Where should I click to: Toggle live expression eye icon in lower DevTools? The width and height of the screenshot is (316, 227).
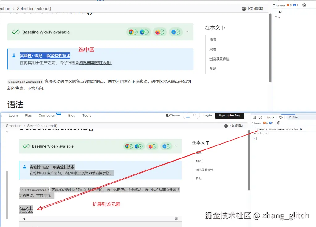pyautogui.click(x=281, y=117)
